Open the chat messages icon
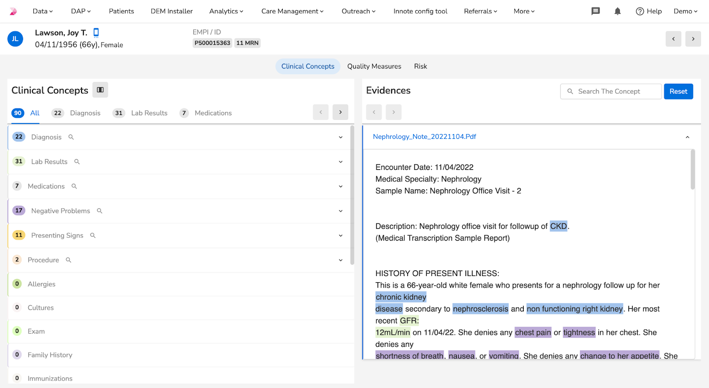 point(596,11)
